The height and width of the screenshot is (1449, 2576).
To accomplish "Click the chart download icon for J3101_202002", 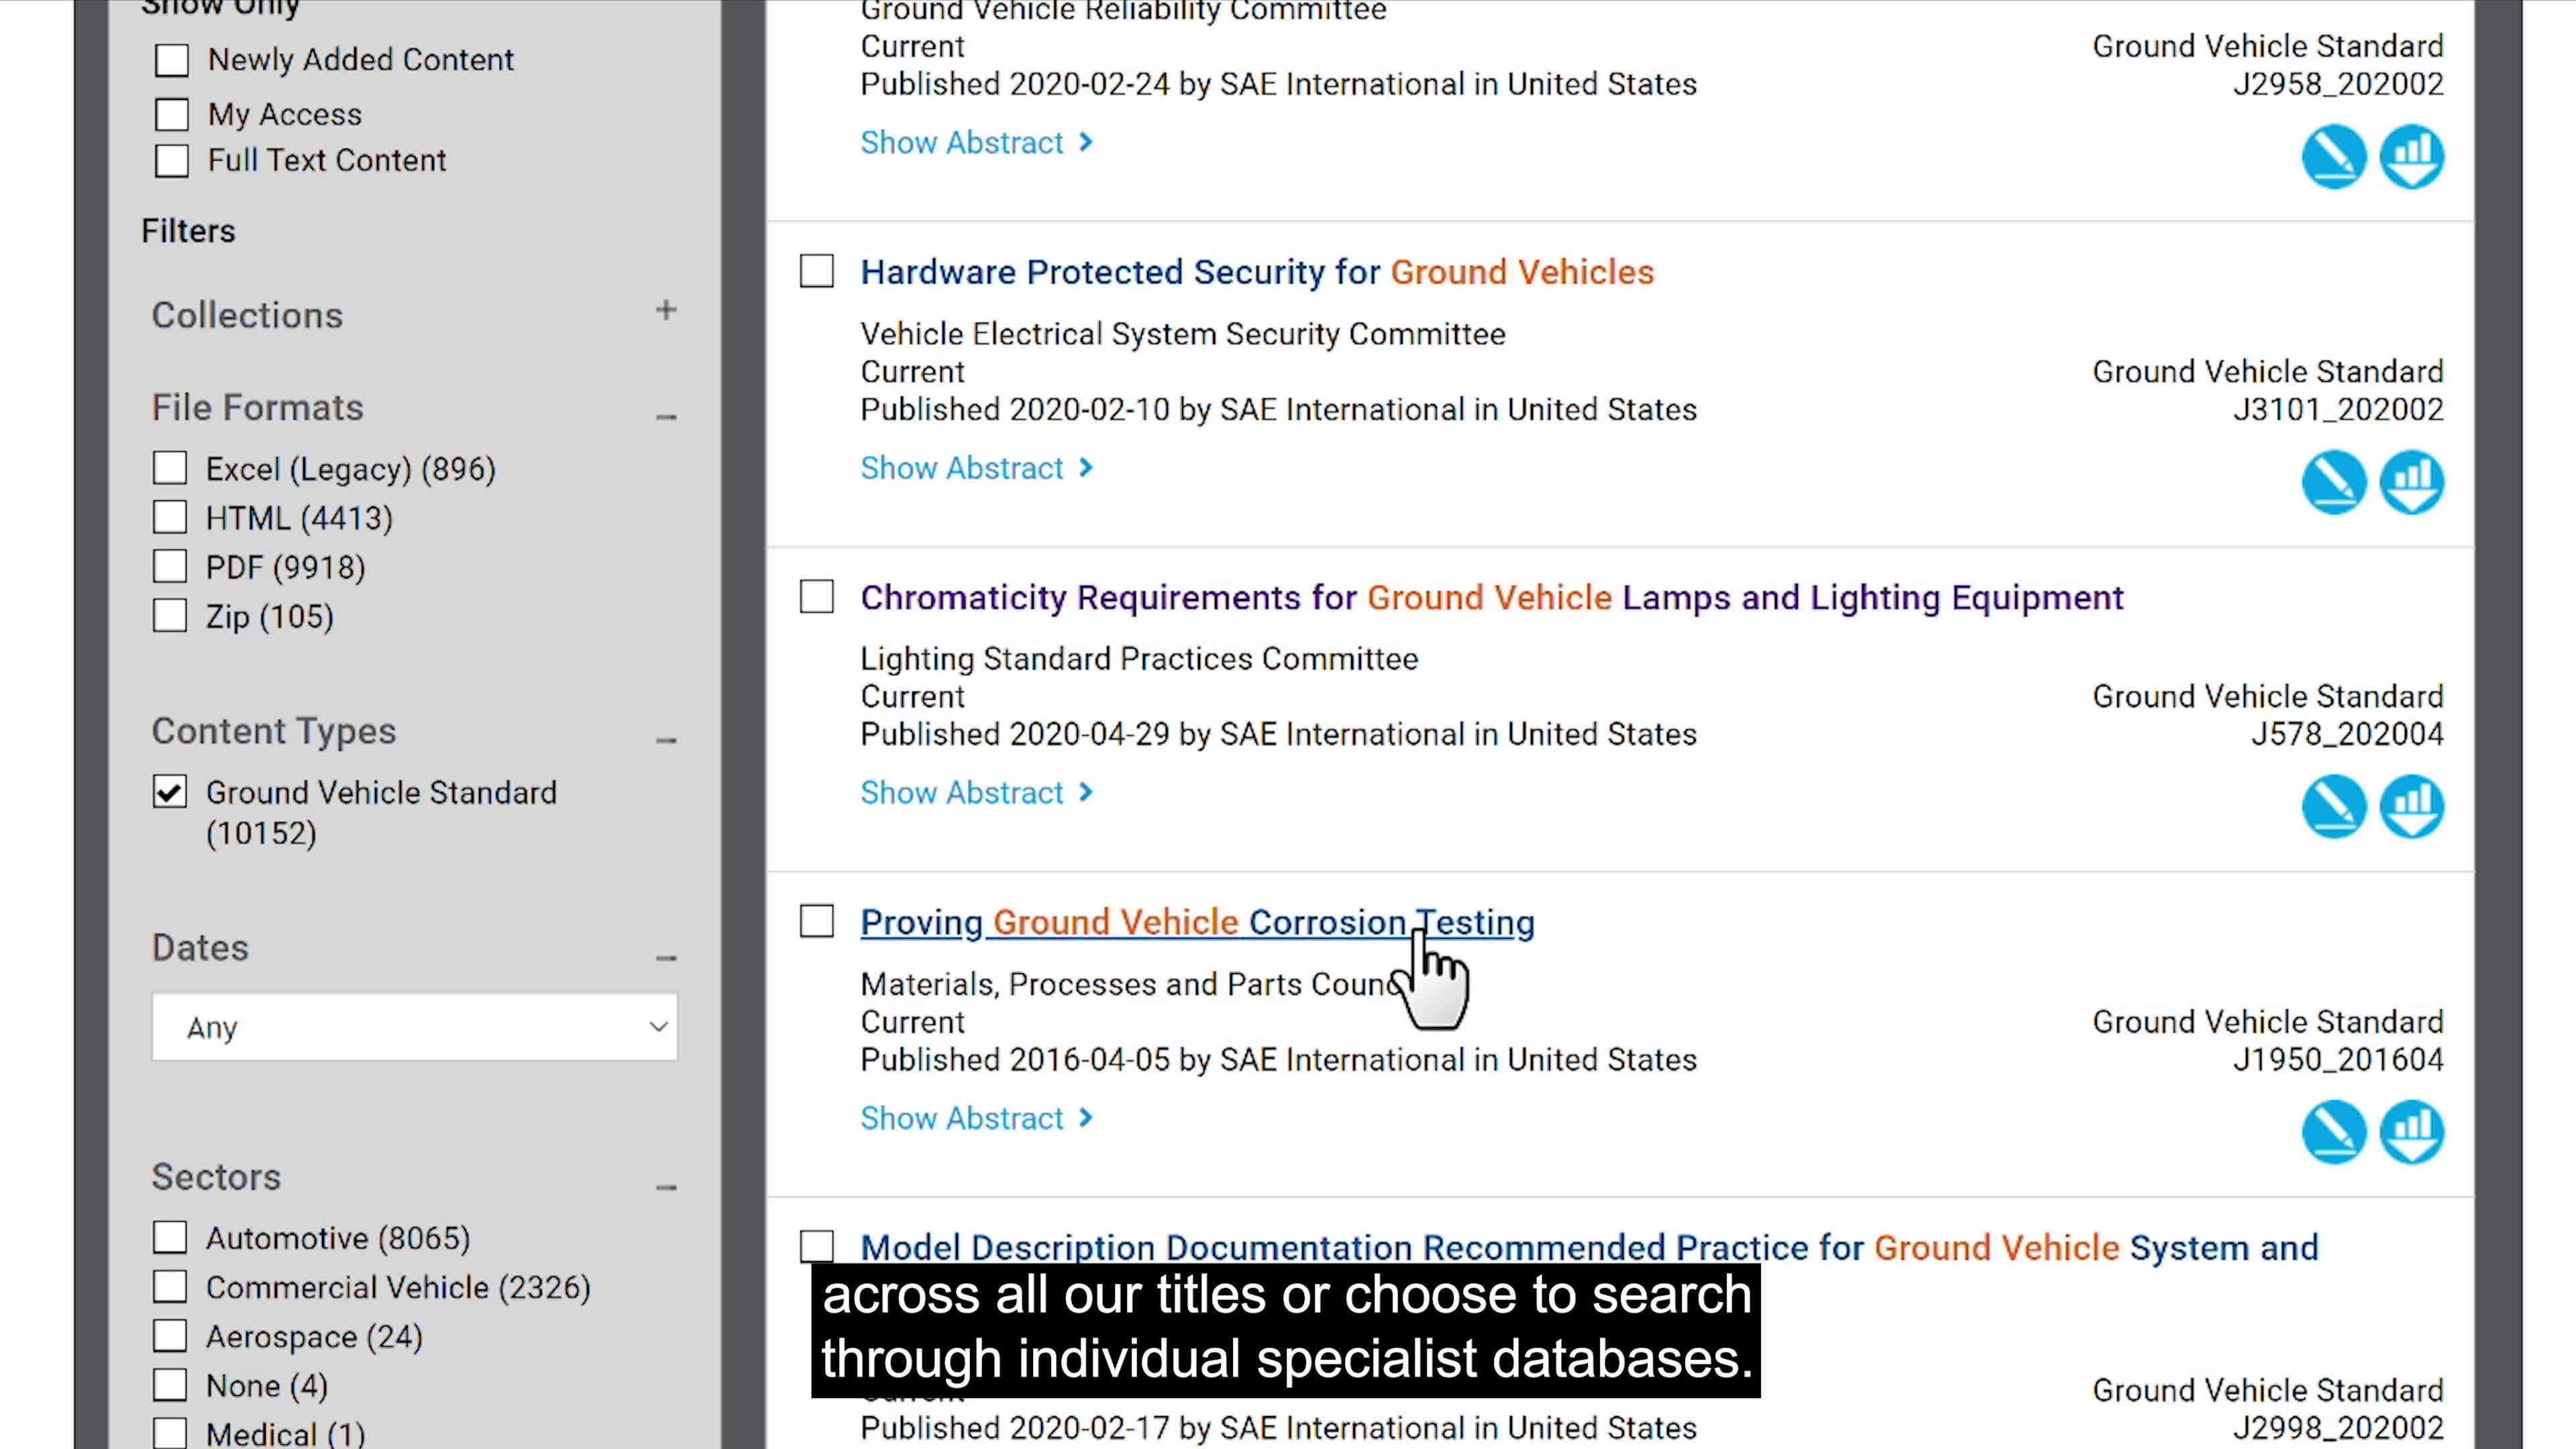I will coord(2411,482).
